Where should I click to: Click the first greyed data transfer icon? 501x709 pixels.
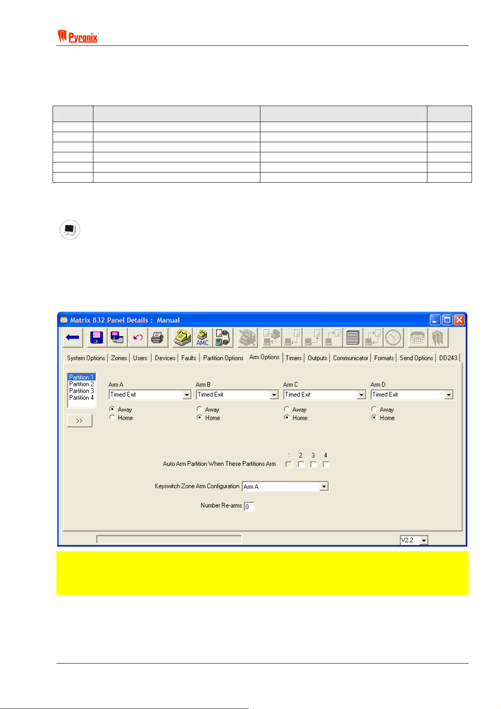coord(272,337)
